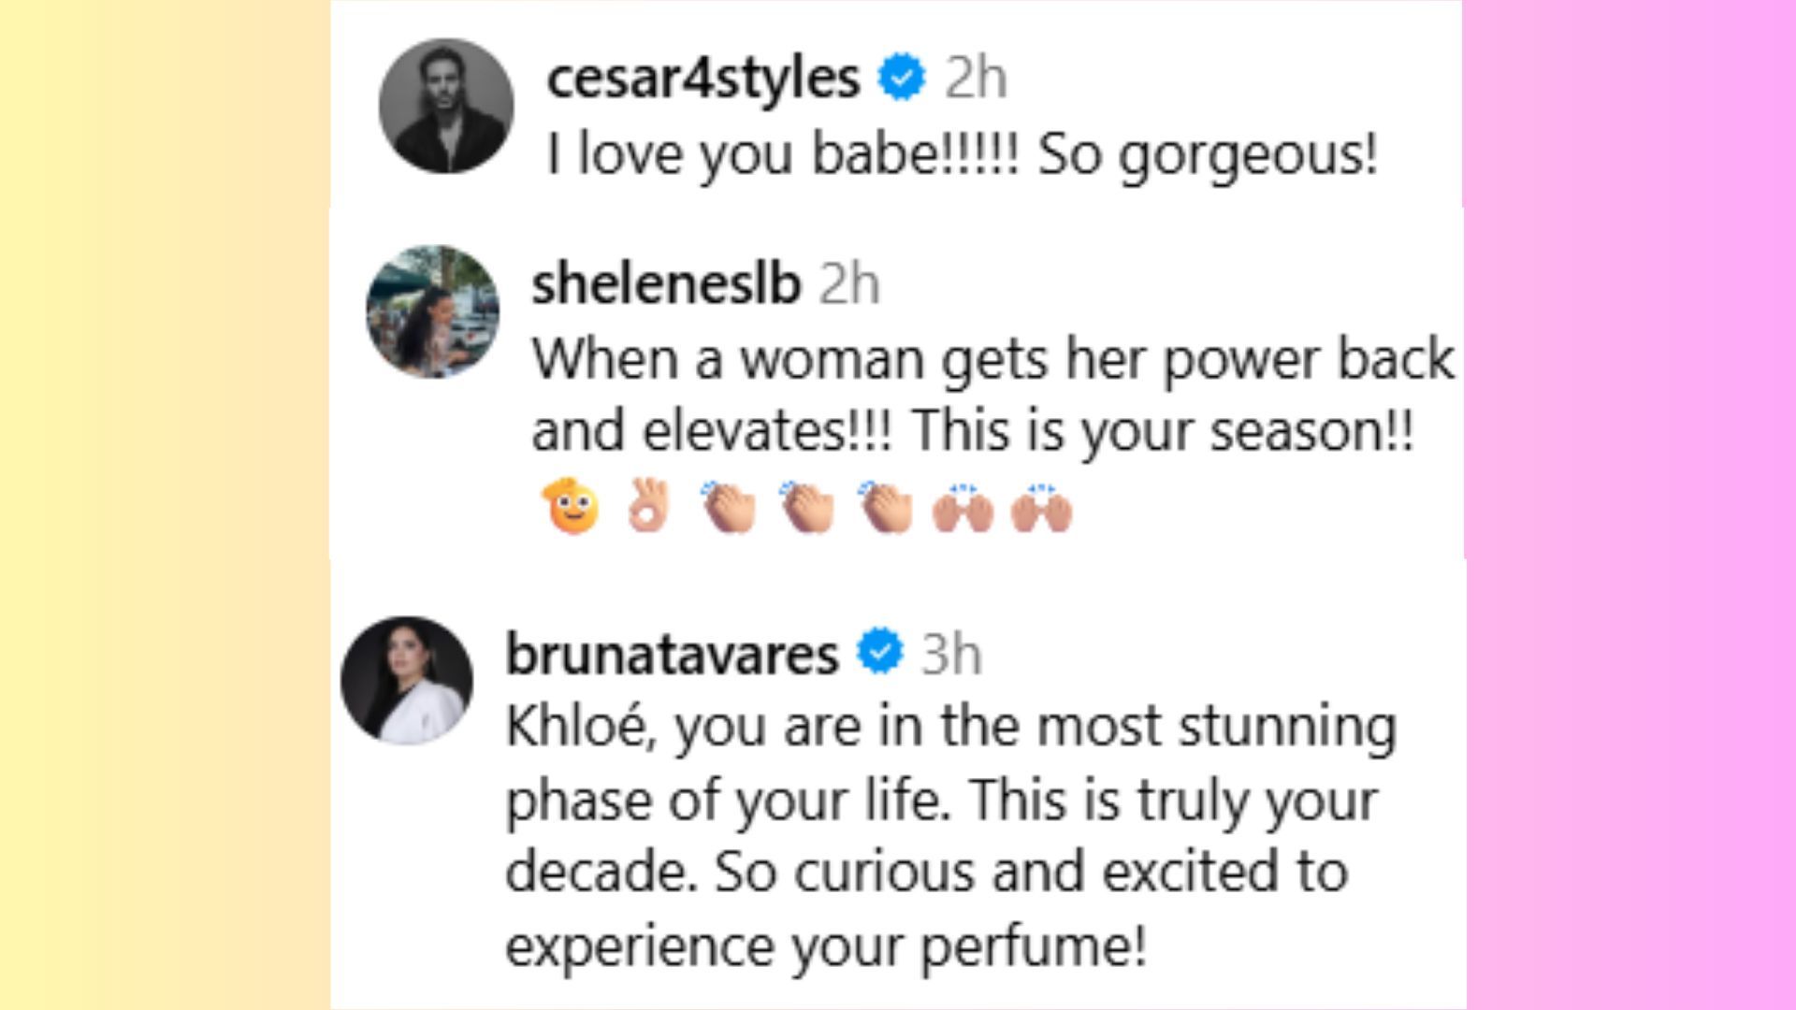Click the first clapping hands emoji
This screenshot has width=1796, height=1010.
(x=729, y=507)
